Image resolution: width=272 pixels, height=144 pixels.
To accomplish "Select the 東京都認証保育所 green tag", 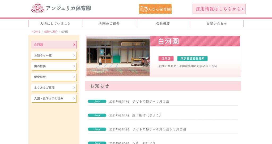I will click(192, 59).
